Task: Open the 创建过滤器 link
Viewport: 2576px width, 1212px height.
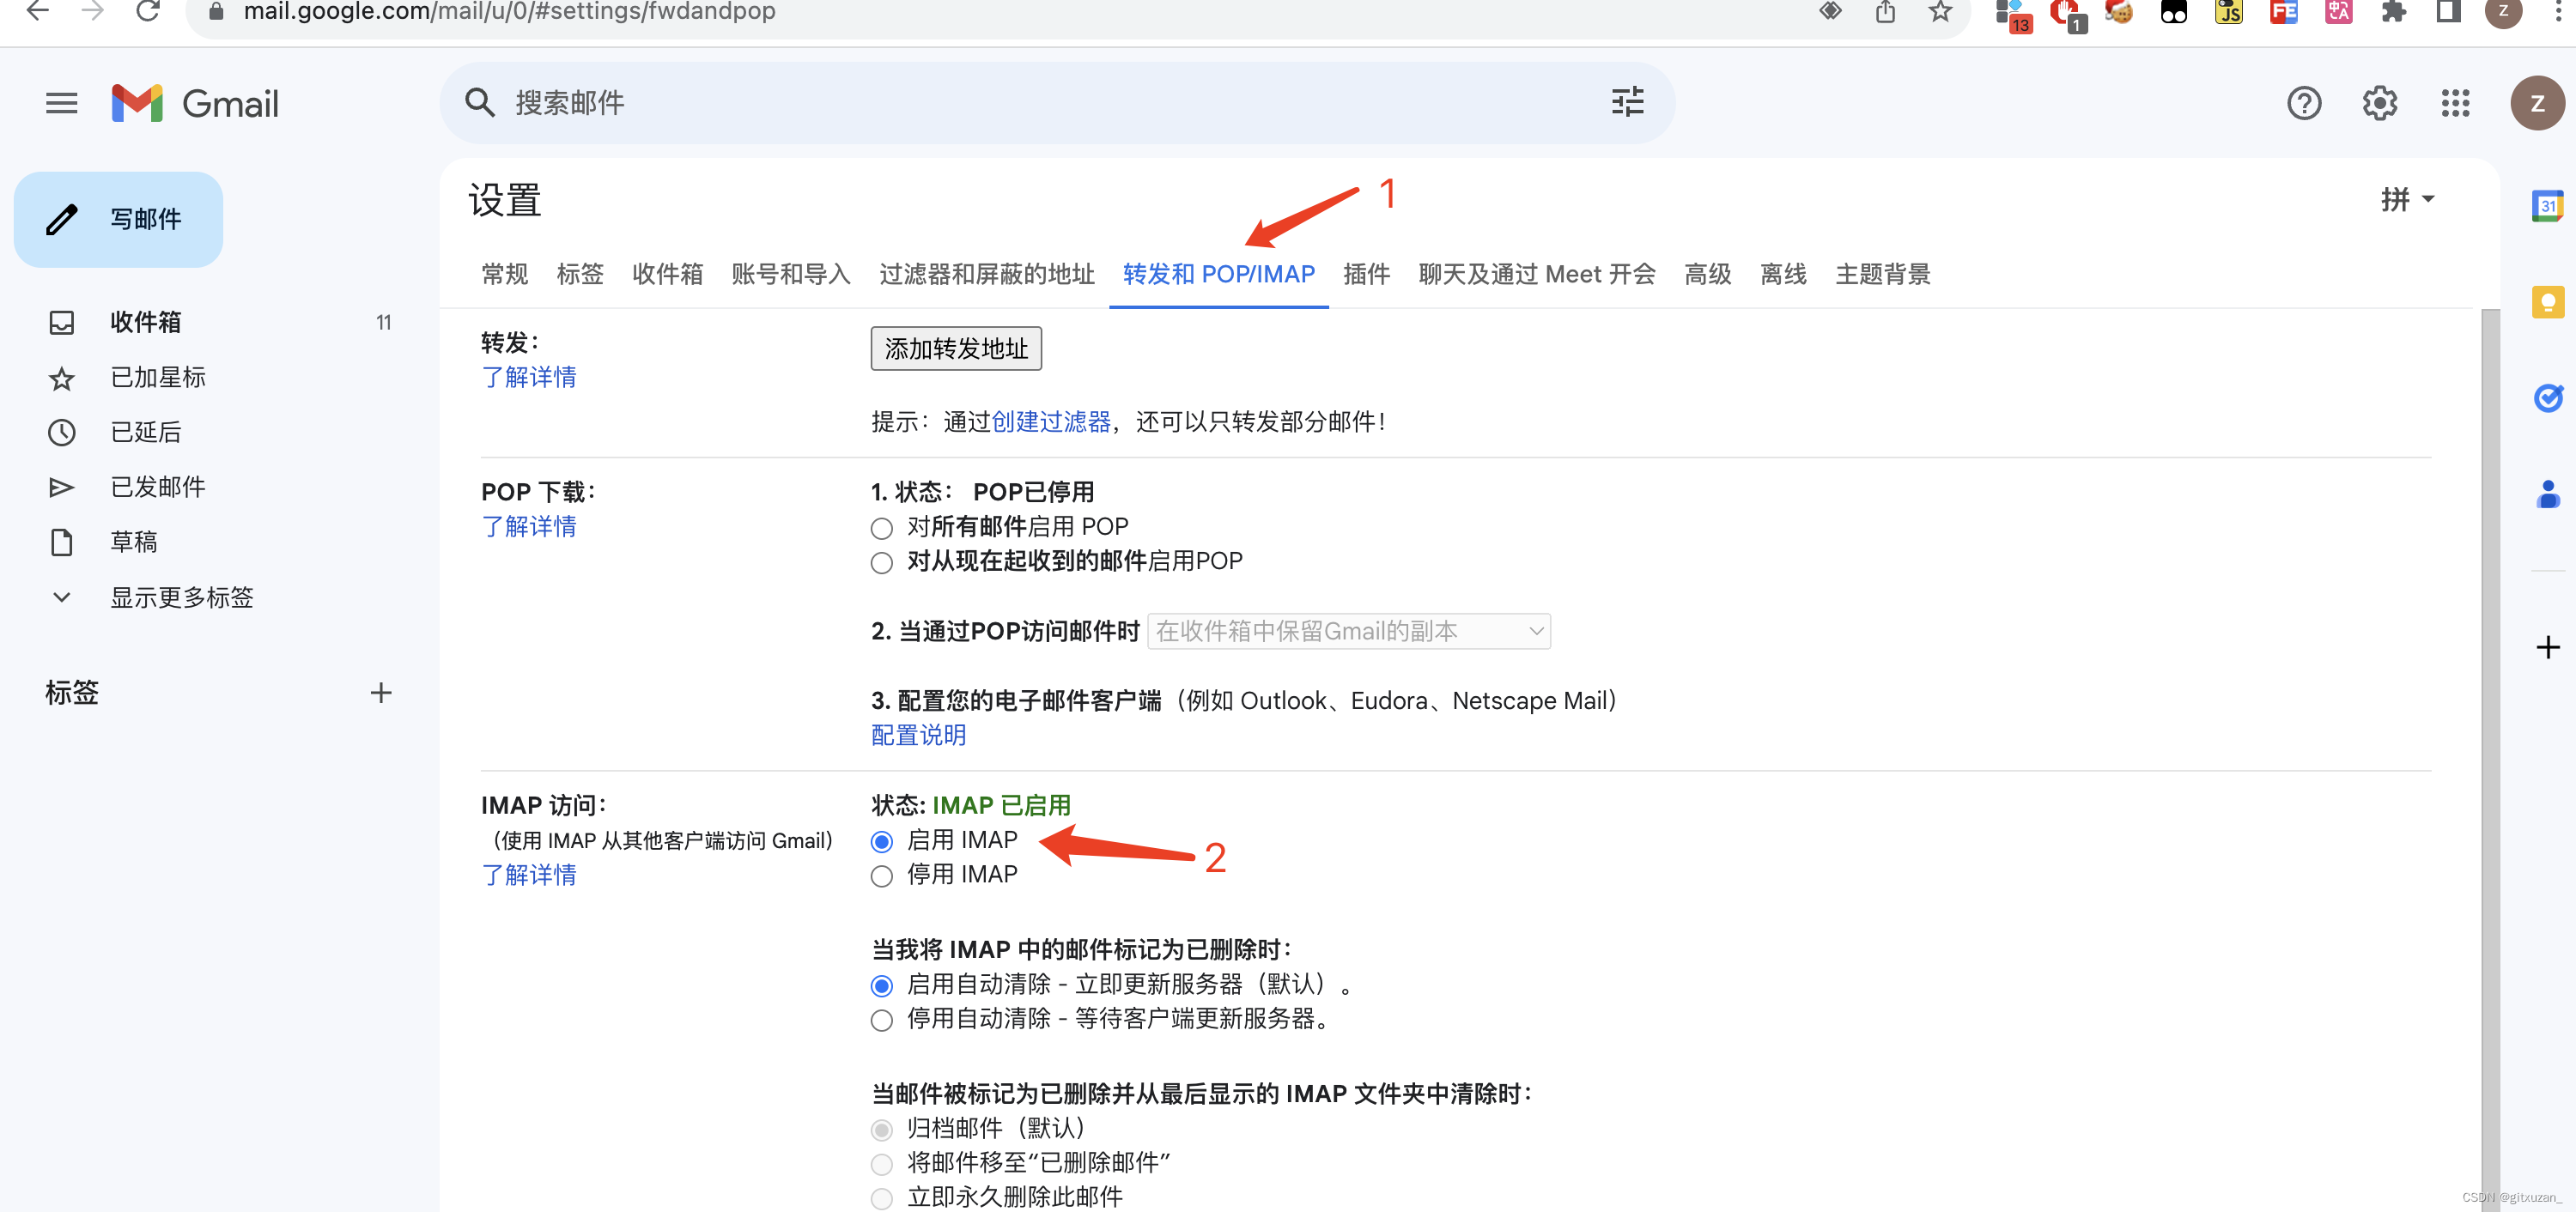Action: tap(1050, 422)
